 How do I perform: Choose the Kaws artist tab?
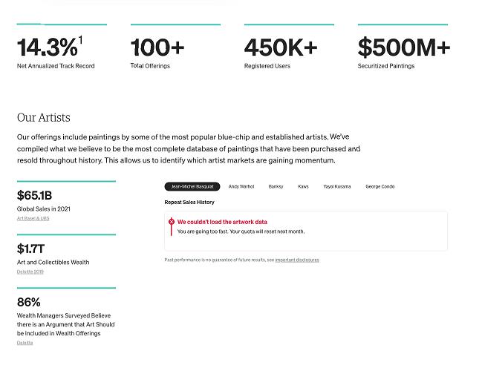(303, 187)
